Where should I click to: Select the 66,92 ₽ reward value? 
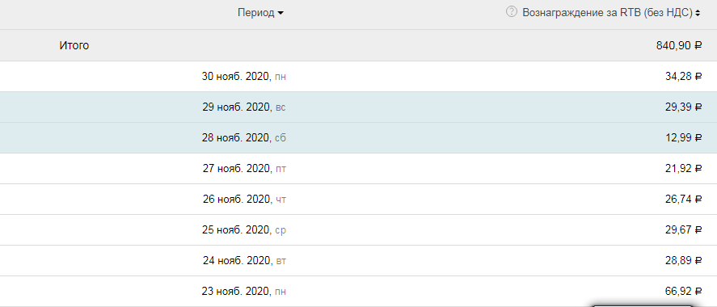[x=683, y=292]
